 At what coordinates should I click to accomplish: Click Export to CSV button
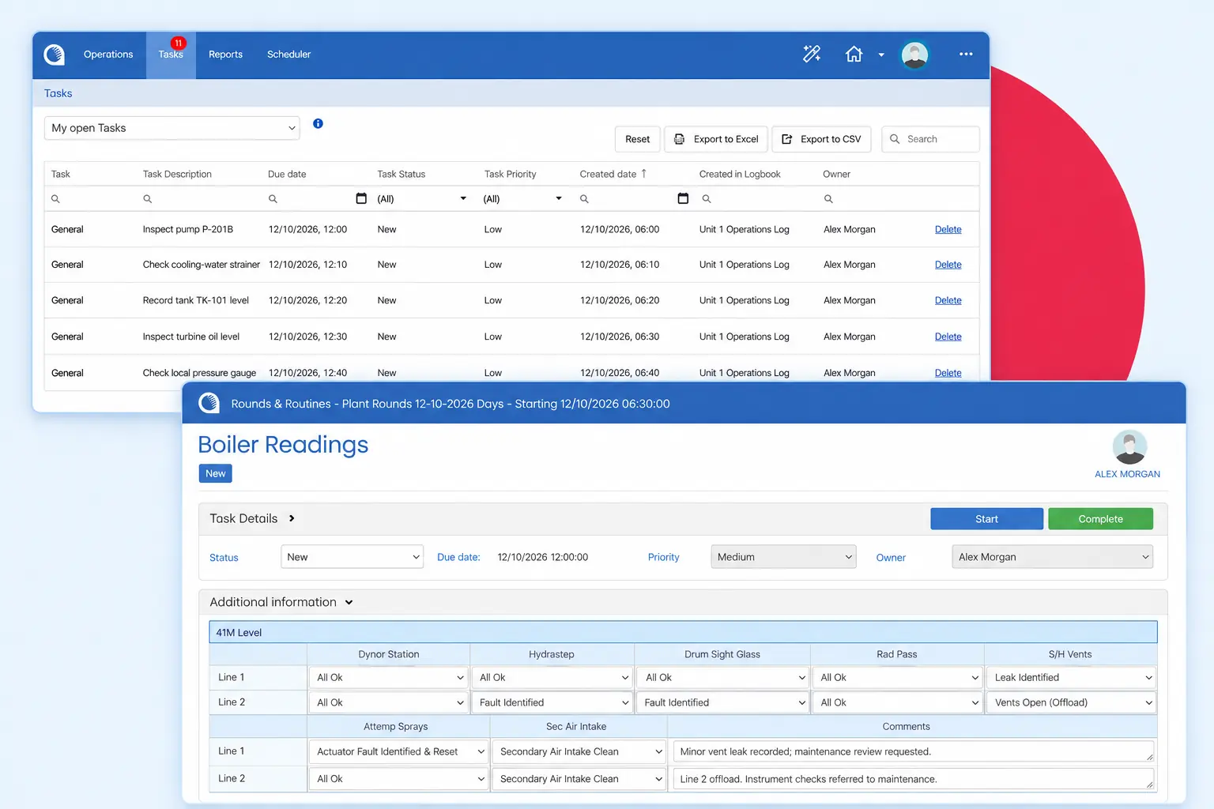coord(821,139)
